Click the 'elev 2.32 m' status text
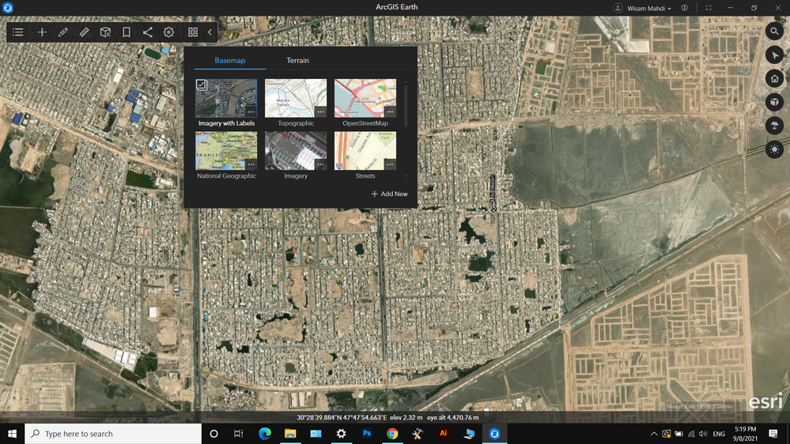Screen dimensions: 790x444 pos(406,417)
